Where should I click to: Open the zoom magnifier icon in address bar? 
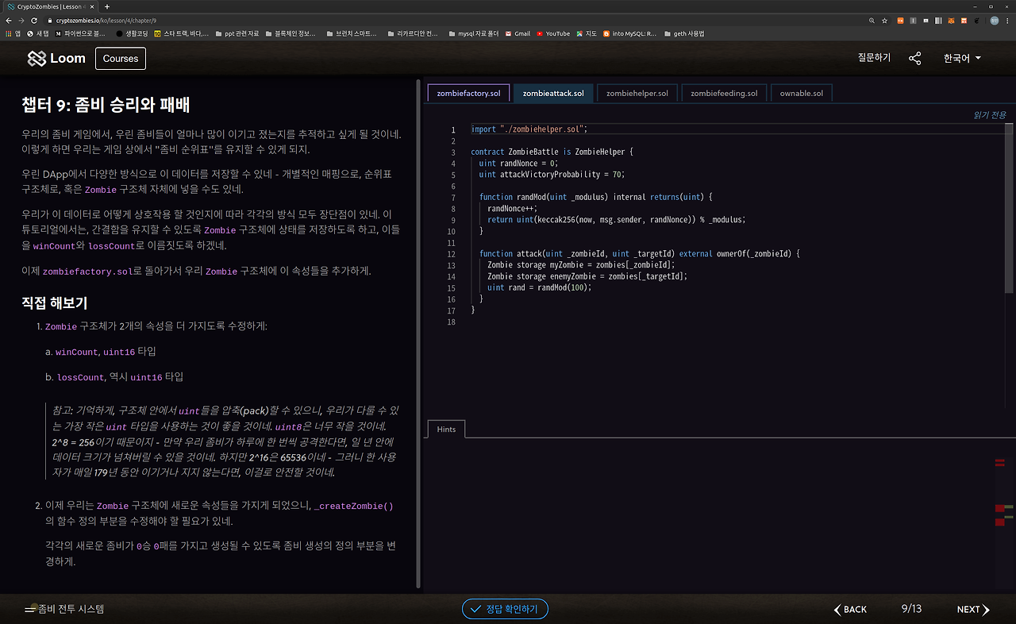tap(872, 20)
